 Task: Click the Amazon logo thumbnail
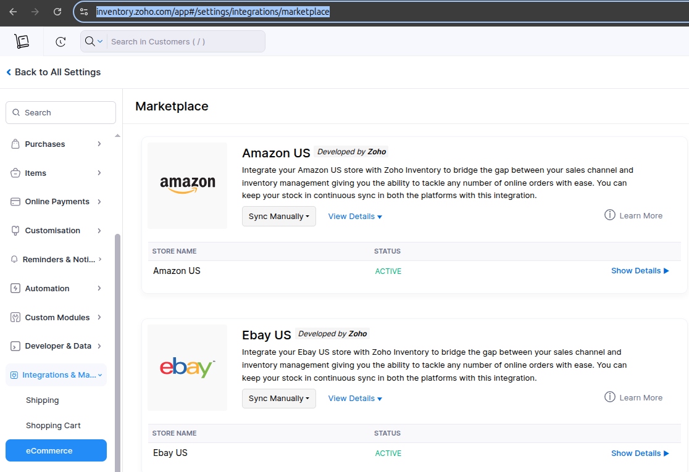188,185
